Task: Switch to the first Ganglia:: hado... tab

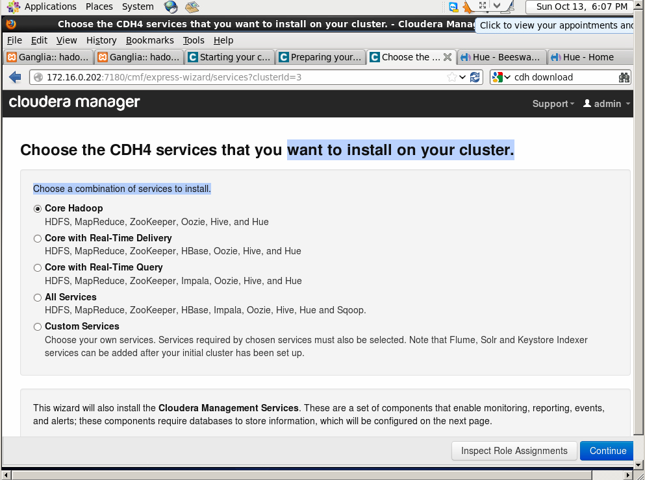Action: coord(48,57)
